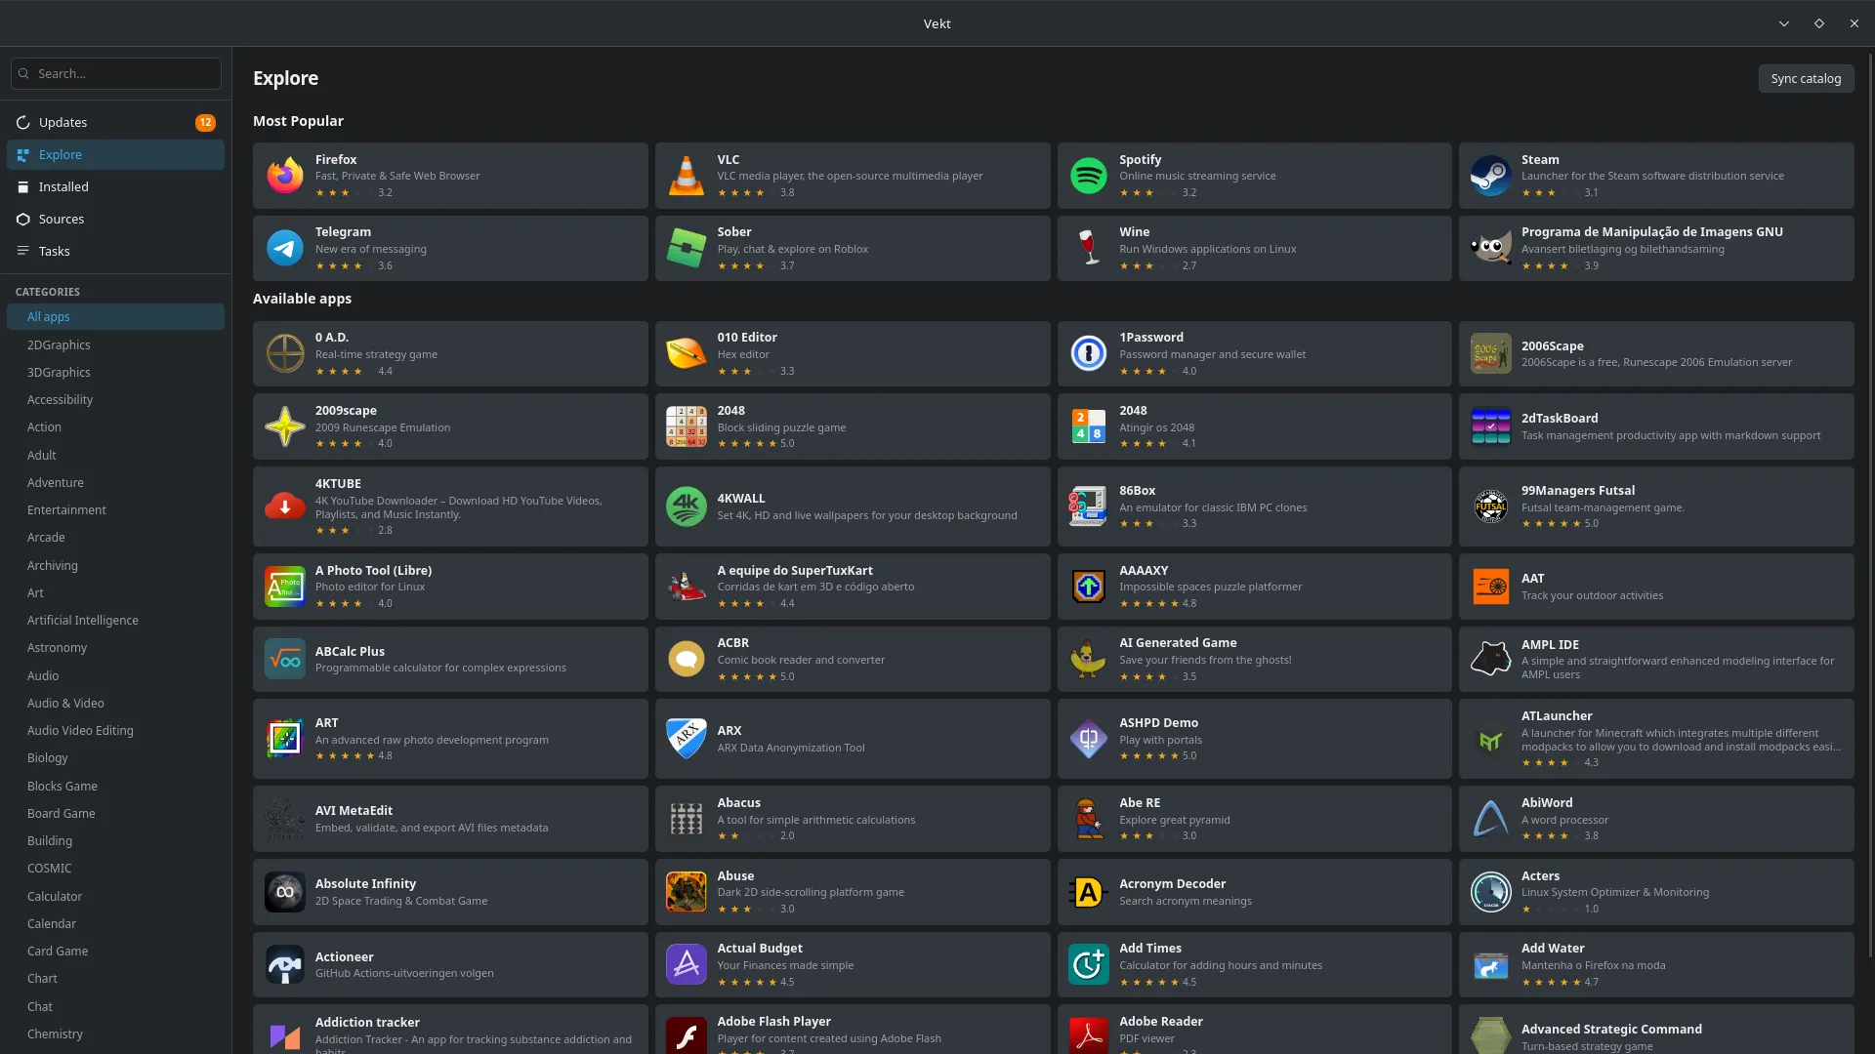Select Explore in the sidebar
1875x1054 pixels.
pyautogui.click(x=115, y=154)
